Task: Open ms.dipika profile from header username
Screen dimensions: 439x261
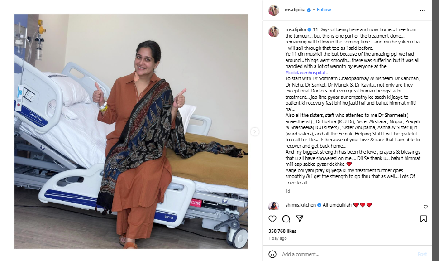Action: 295,10
